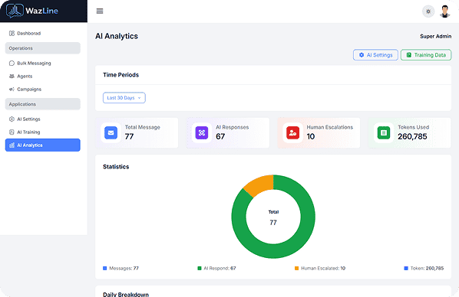Click the book icon in Training Data button
This screenshot has height=297, width=459.
click(x=409, y=55)
